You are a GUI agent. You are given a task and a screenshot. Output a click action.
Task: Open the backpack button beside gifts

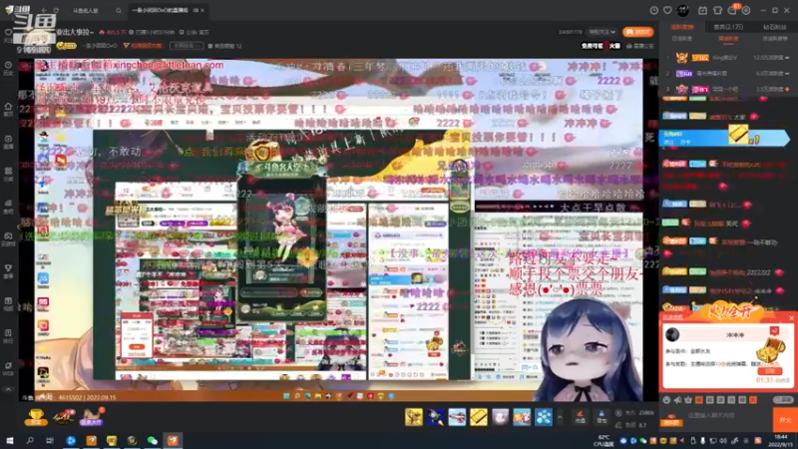[x=601, y=417]
